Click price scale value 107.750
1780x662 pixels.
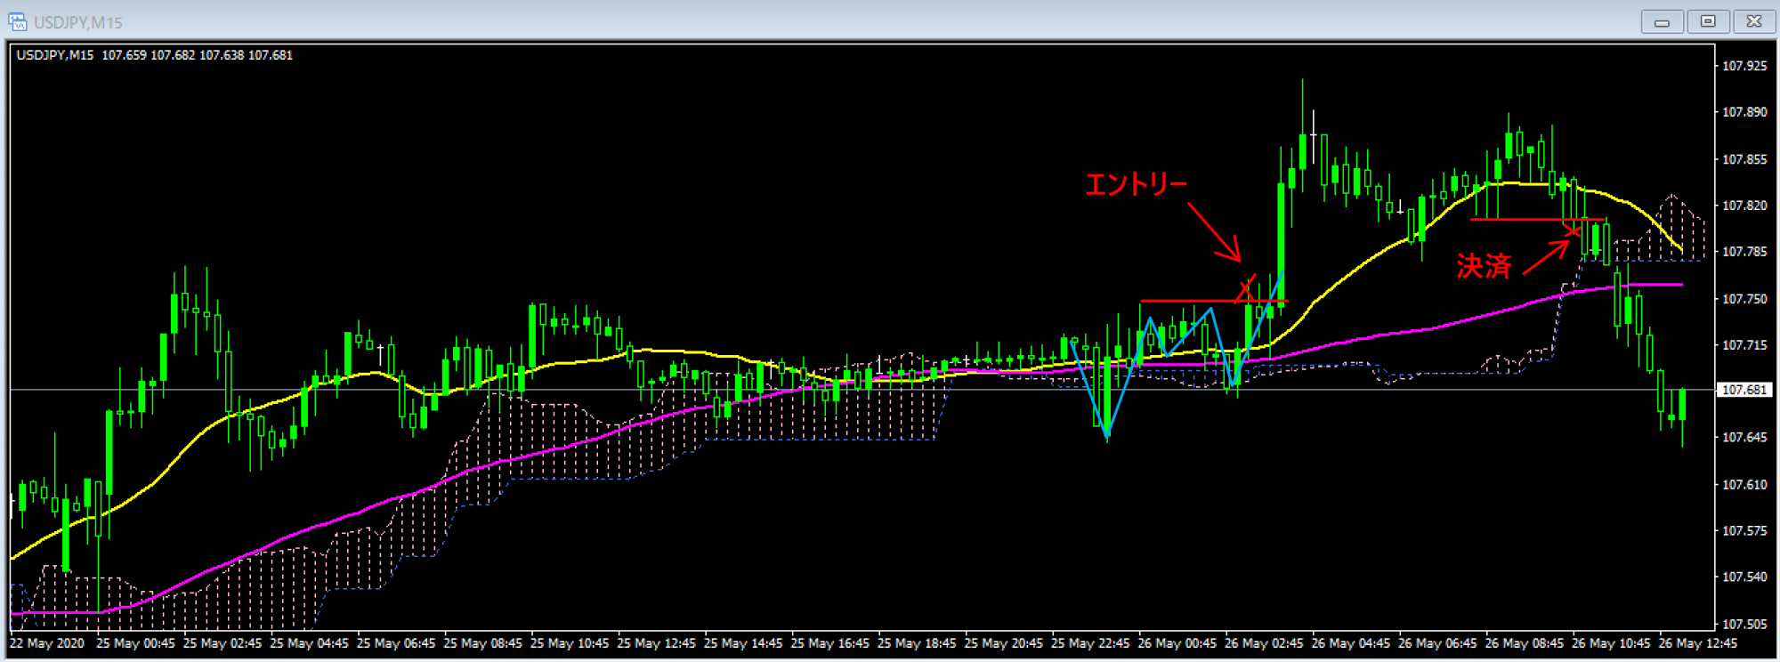(1744, 299)
